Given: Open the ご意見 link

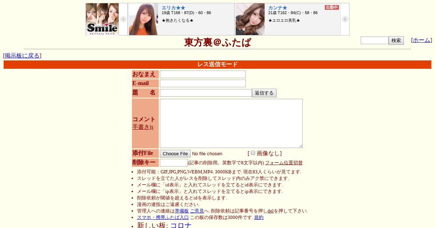Looking at the screenshot, I should tap(197, 211).
